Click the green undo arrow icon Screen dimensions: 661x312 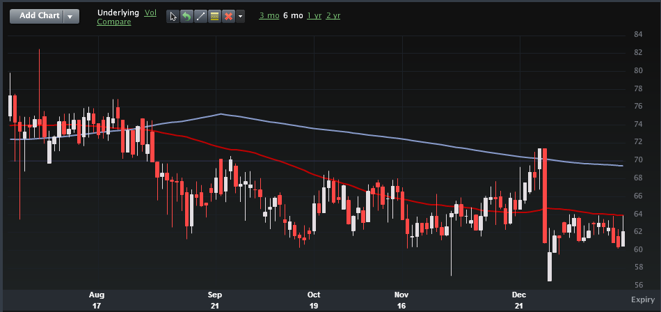click(186, 16)
